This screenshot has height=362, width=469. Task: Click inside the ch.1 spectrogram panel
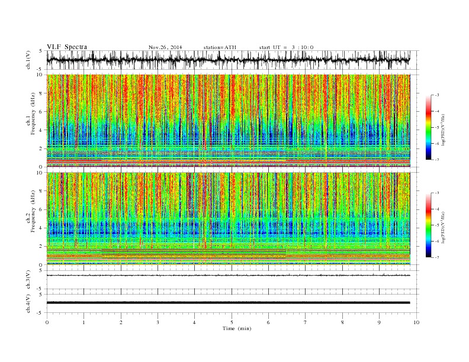[228, 121]
